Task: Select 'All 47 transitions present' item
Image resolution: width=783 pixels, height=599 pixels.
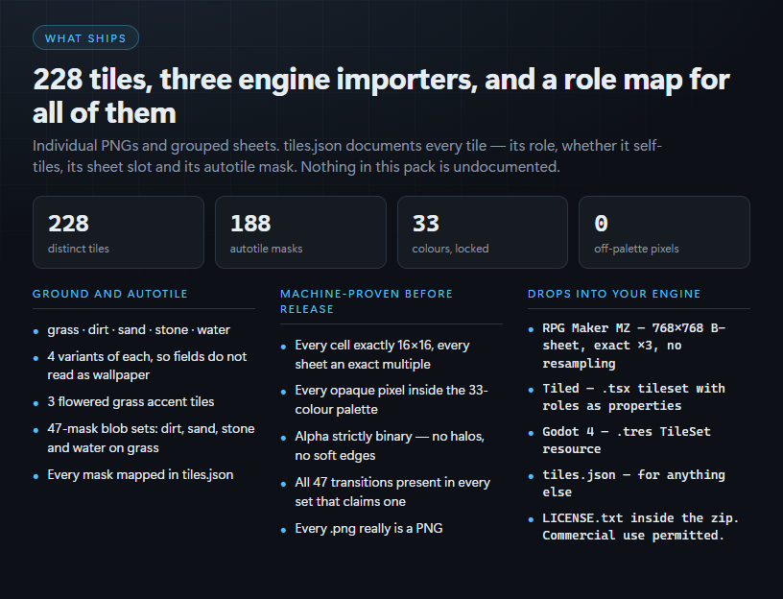Action: pos(392,491)
